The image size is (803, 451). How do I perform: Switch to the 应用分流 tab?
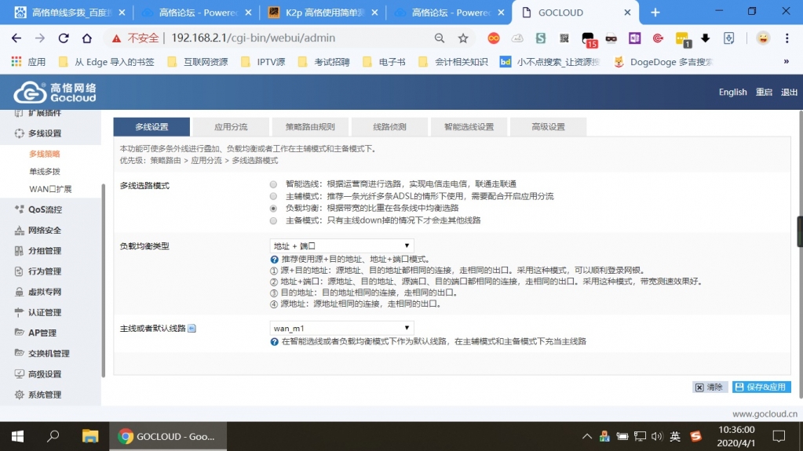231,127
